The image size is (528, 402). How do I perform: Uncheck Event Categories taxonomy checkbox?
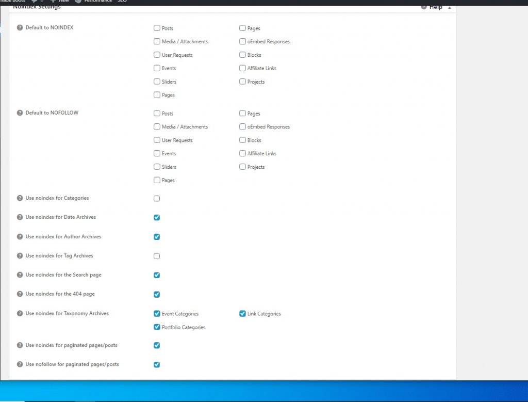click(x=157, y=314)
